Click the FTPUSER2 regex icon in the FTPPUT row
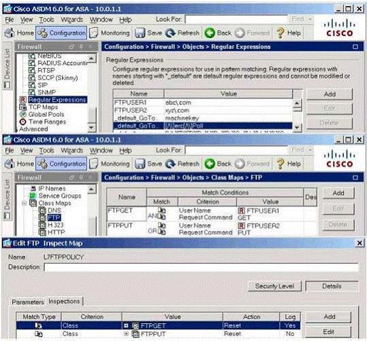Viewport: 367px width, 341px height. (x=241, y=226)
